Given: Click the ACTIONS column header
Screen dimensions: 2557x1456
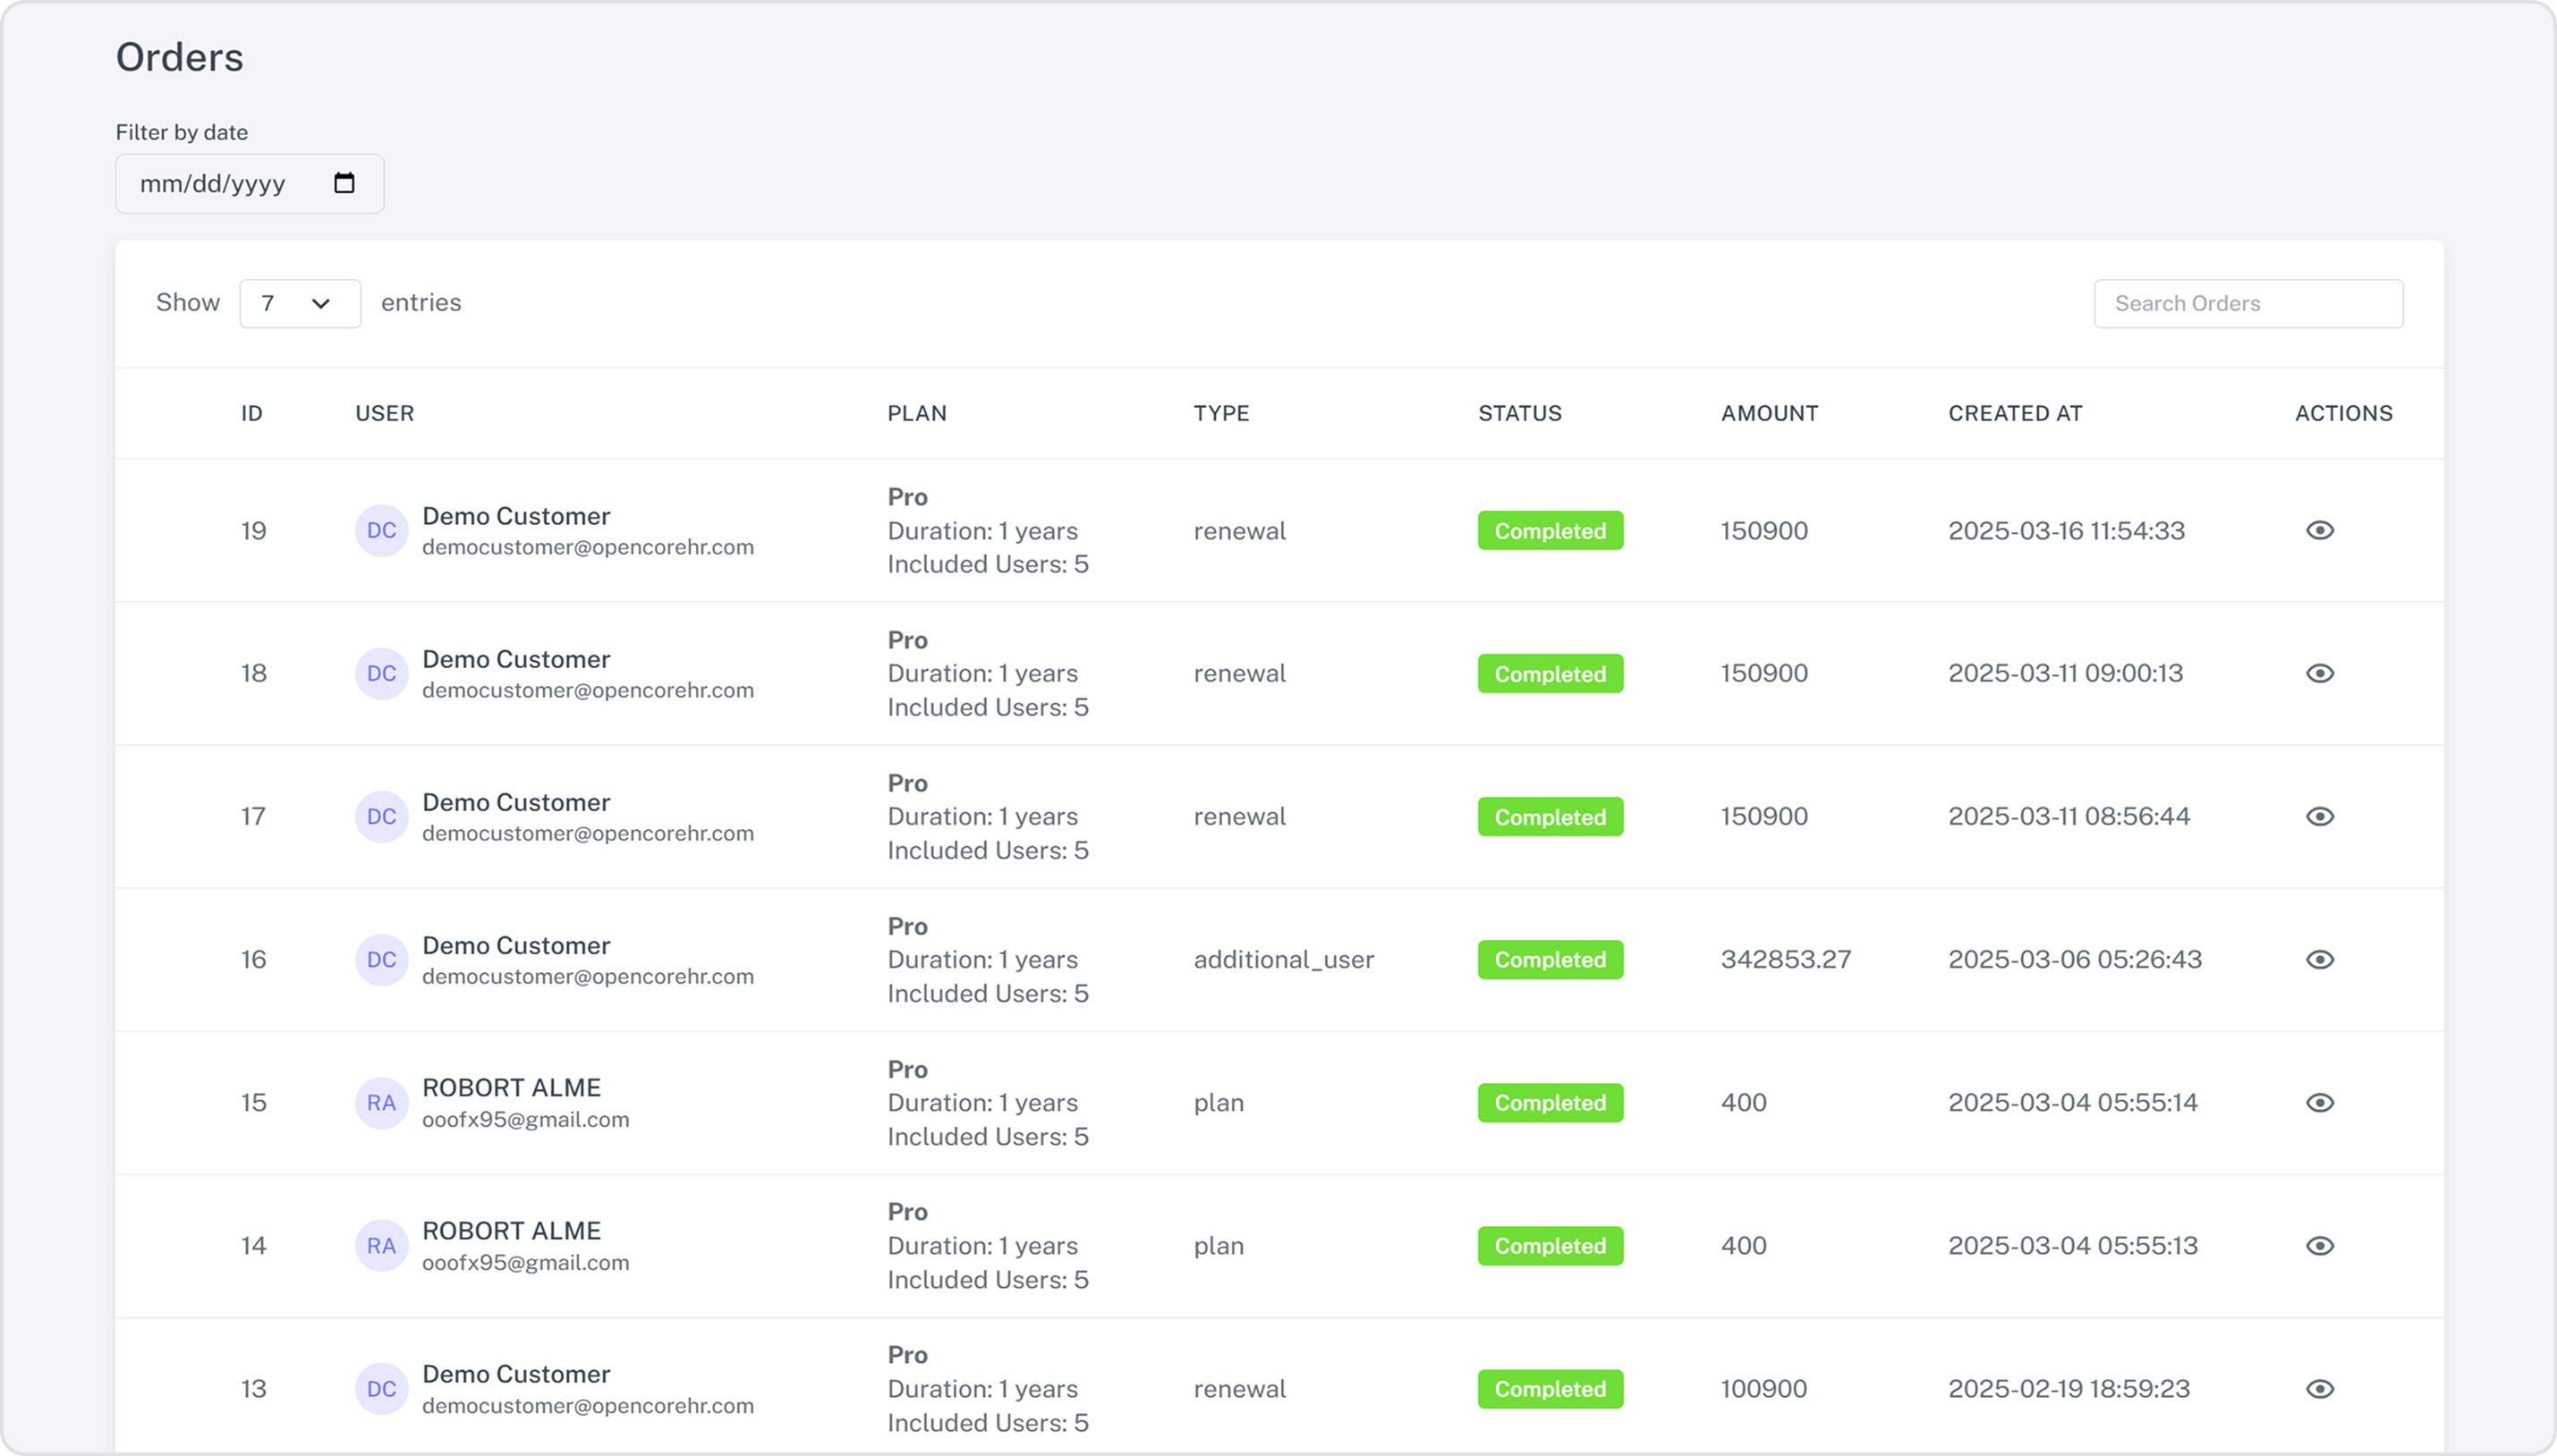Looking at the screenshot, I should coord(2343,413).
